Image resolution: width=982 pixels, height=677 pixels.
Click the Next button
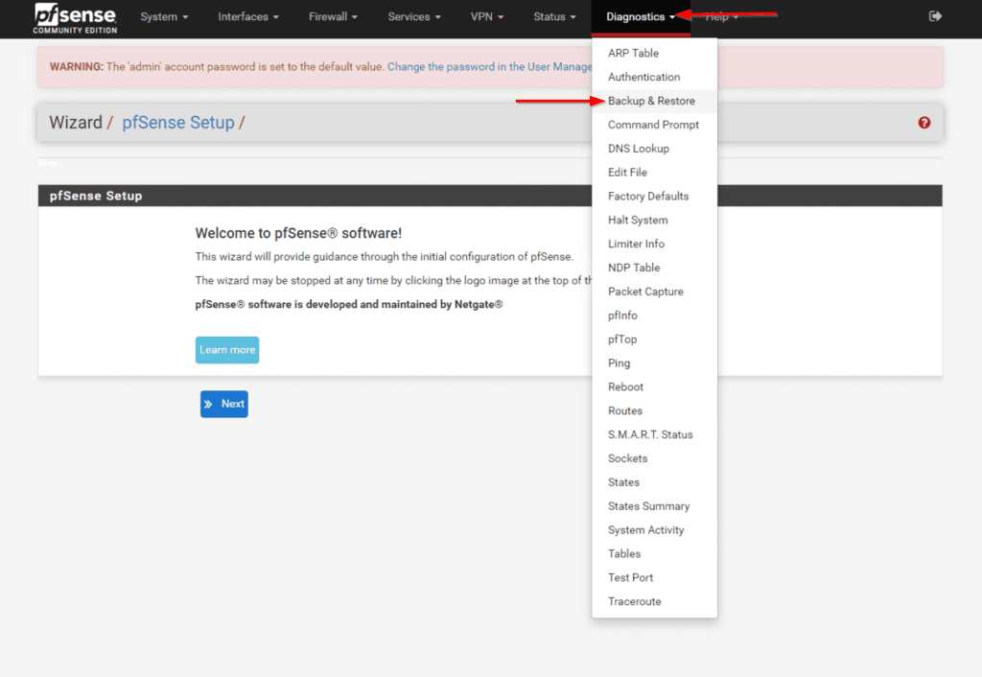(x=224, y=404)
